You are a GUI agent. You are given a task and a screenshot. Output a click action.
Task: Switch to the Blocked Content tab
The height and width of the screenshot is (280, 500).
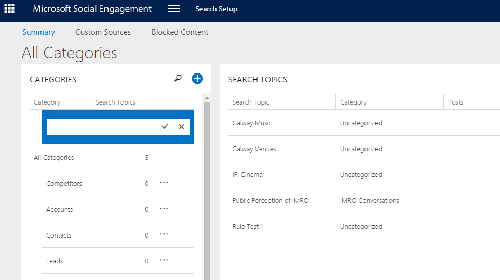pyautogui.click(x=180, y=32)
